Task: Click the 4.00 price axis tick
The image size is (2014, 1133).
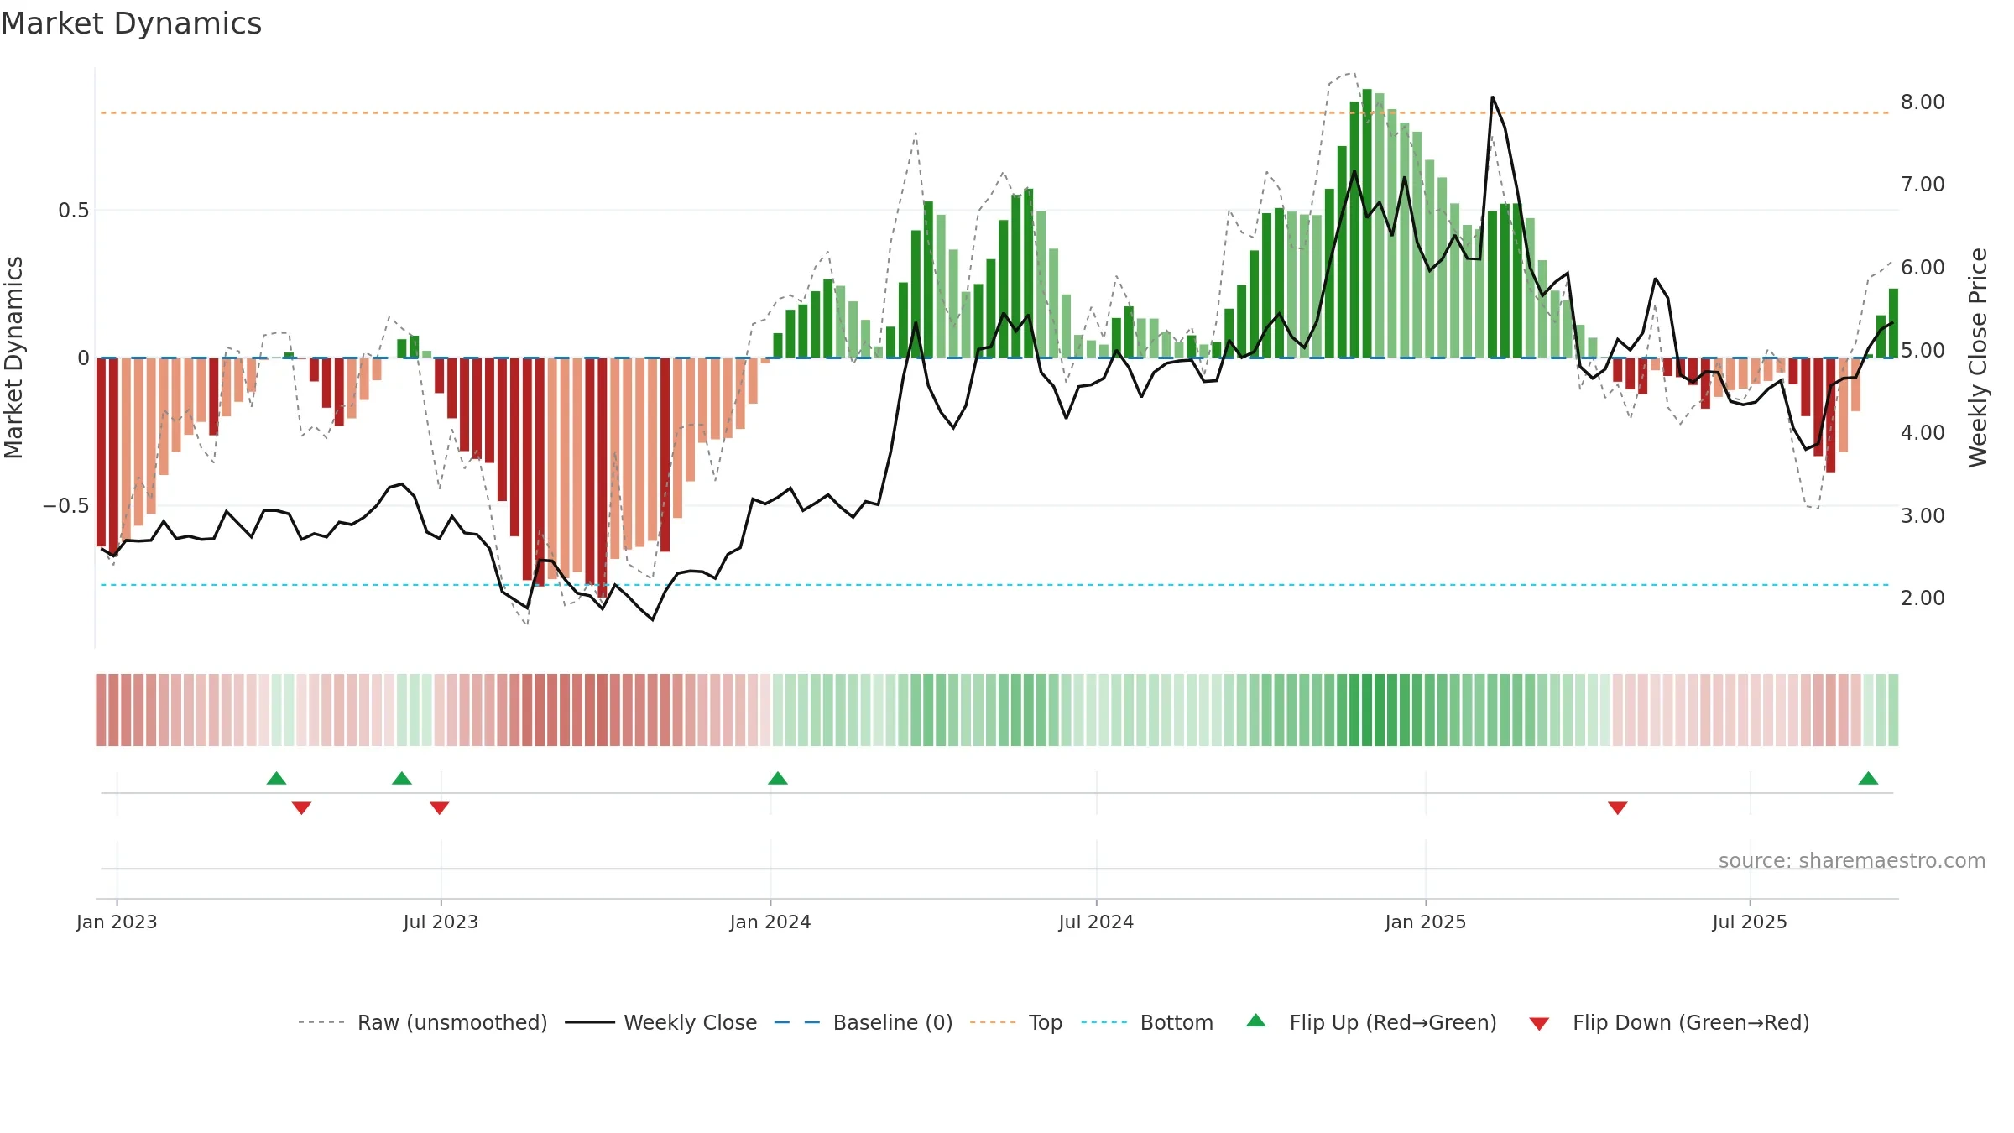Action: (x=1923, y=432)
